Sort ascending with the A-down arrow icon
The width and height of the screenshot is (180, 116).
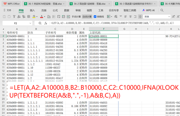coord(19,17)
